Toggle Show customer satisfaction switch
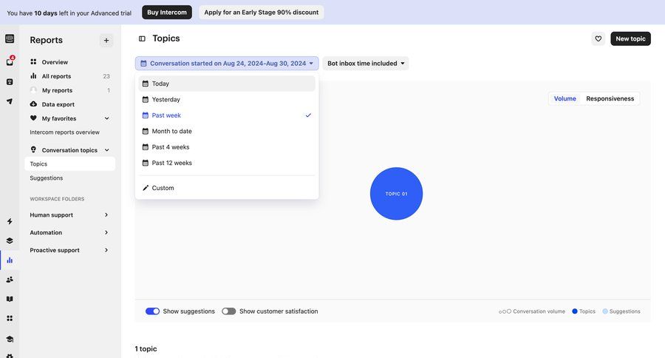 (x=228, y=311)
